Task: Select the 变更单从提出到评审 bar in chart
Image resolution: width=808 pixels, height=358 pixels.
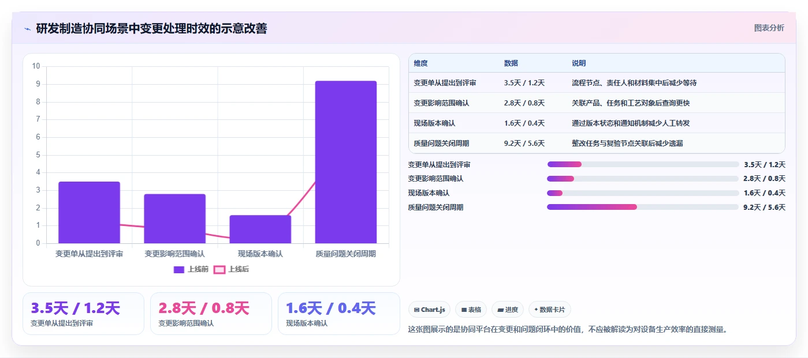Action: tap(90, 213)
